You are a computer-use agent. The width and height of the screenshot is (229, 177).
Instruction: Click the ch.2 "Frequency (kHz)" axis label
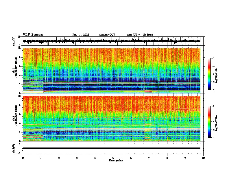16,115
